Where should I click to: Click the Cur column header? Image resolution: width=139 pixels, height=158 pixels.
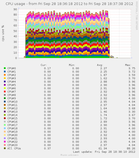[x=44, y=65]
